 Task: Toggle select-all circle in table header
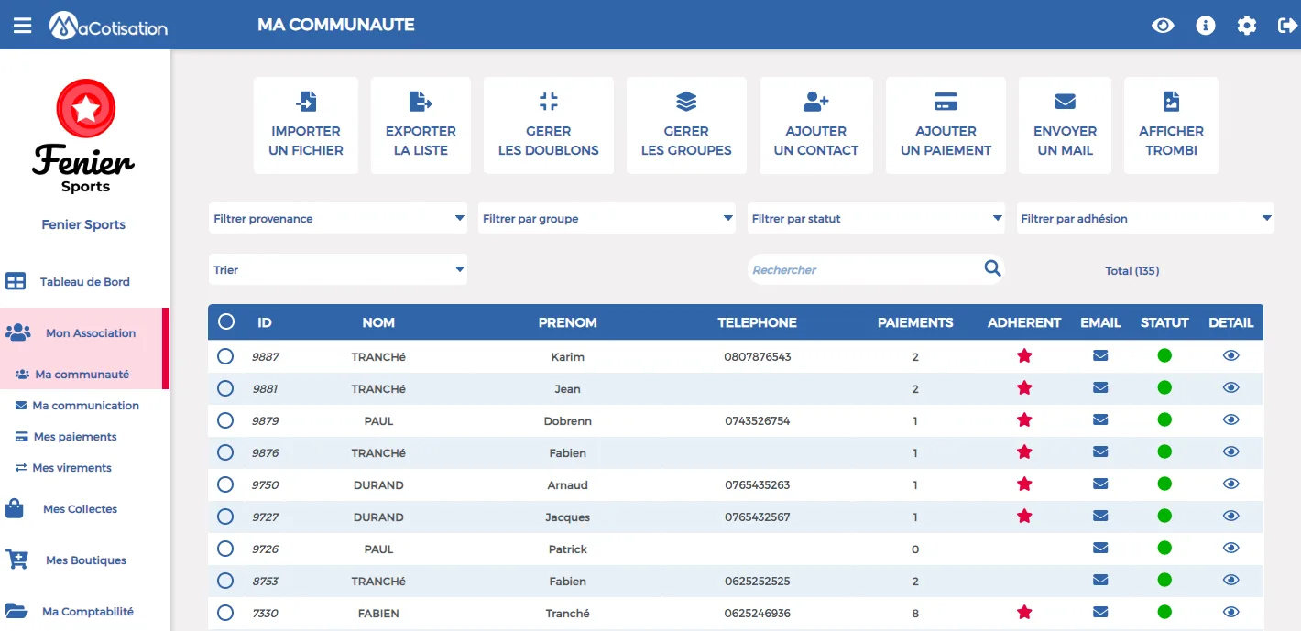[226, 321]
